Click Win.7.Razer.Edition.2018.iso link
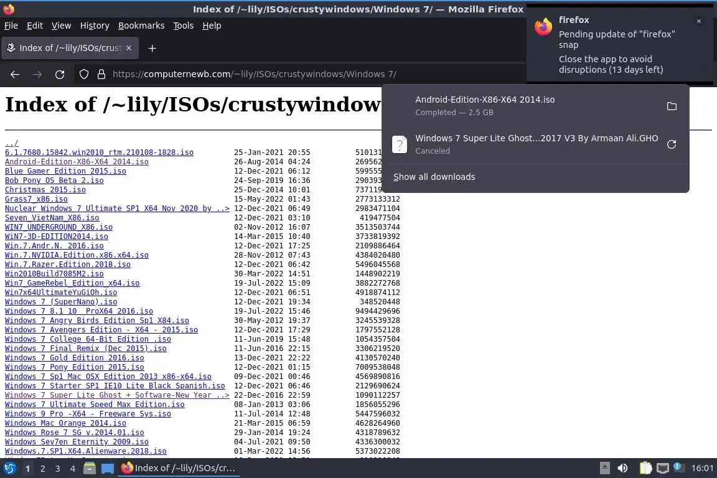 point(68,265)
